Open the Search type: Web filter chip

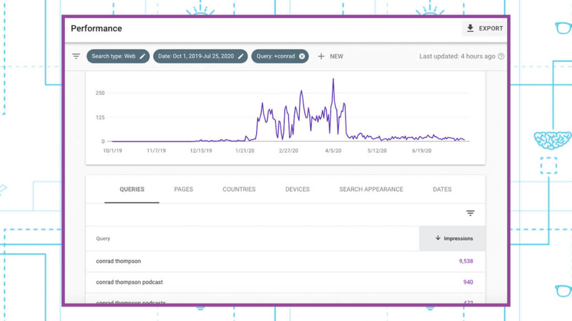pos(113,56)
